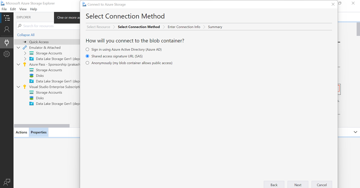Open the Account Management person icon
The height and width of the screenshot is (188, 360).
click(7, 29)
